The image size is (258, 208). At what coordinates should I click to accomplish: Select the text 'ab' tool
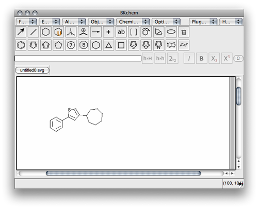(121, 32)
